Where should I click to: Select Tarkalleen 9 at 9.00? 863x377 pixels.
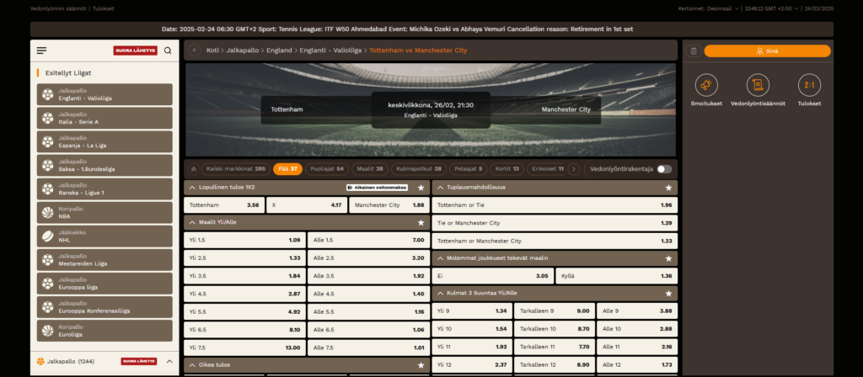click(555, 311)
